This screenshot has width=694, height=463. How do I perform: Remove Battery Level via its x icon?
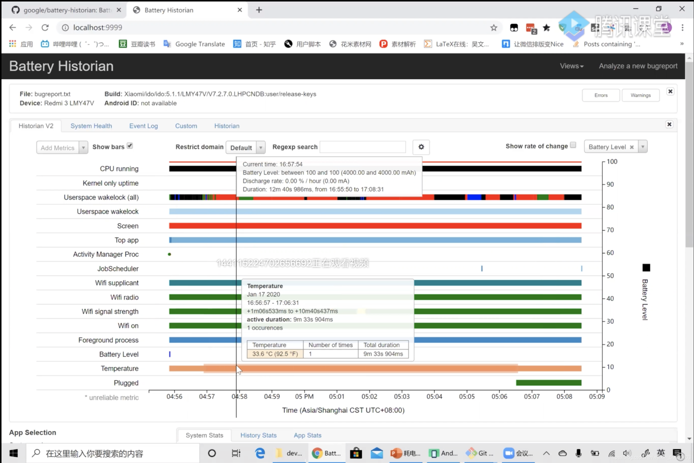click(x=631, y=147)
